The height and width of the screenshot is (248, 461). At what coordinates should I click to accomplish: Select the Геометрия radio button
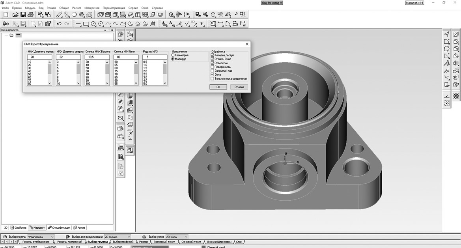(173, 55)
